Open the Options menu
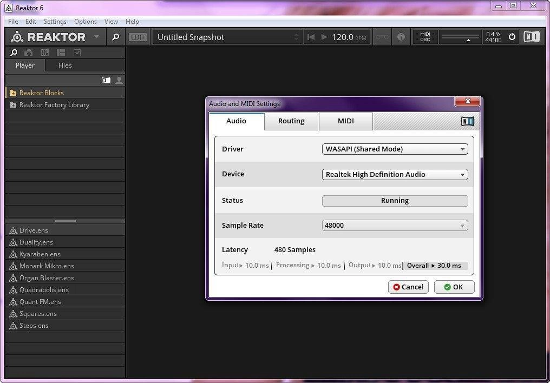 click(85, 22)
